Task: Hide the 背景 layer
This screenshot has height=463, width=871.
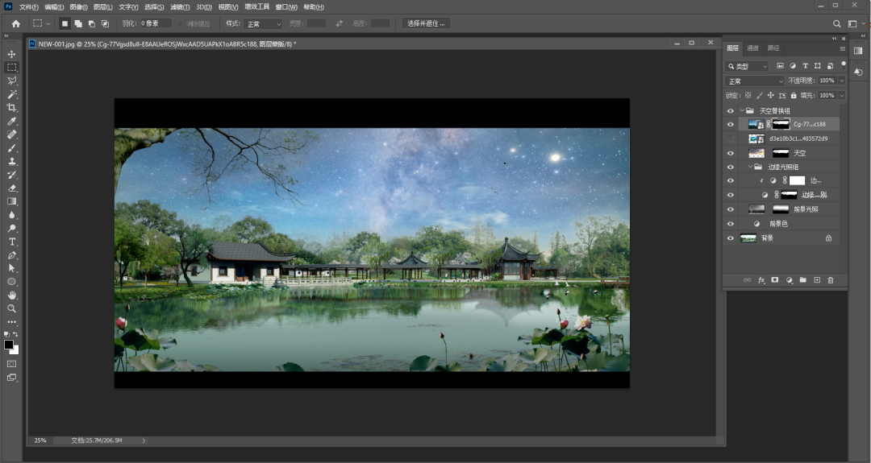Action: [x=731, y=238]
